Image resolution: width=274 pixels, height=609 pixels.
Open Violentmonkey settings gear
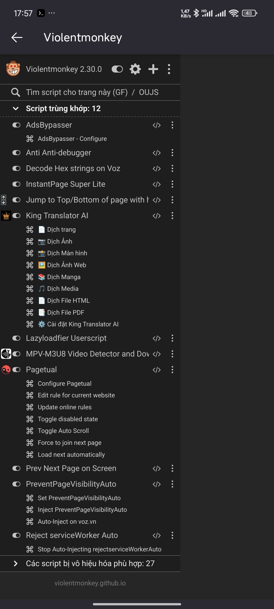(x=135, y=69)
